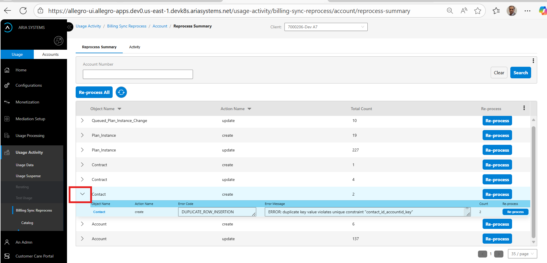Click the Account Number input field
Viewport: 547px width, 263px height.
click(138, 74)
